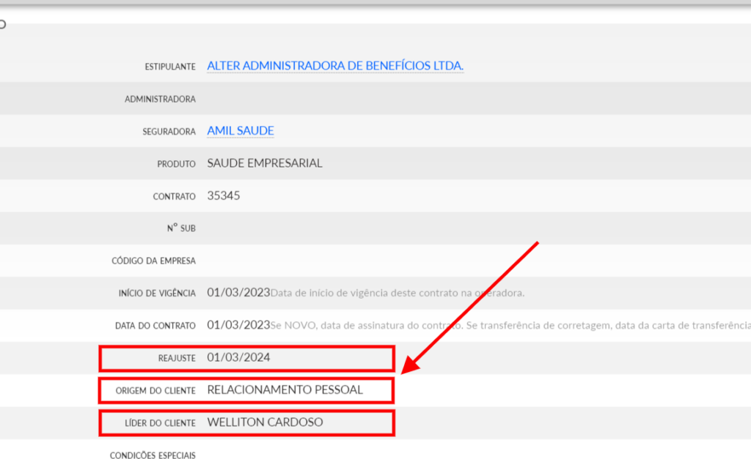Click the CONDIÇÕES ESPECIAIS label
The image size is (751, 459).
(153, 455)
